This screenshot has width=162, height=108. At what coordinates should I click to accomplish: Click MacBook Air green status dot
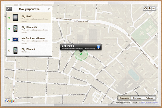(9, 40)
